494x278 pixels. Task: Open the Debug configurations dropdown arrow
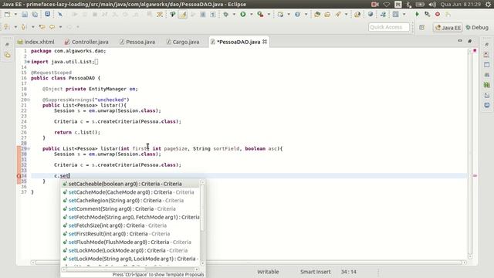[x=234, y=14]
